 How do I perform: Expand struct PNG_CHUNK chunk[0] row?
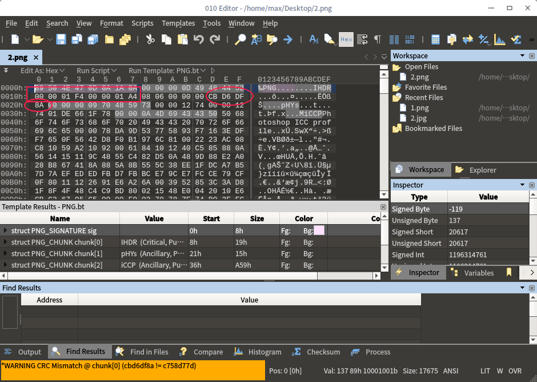point(6,242)
